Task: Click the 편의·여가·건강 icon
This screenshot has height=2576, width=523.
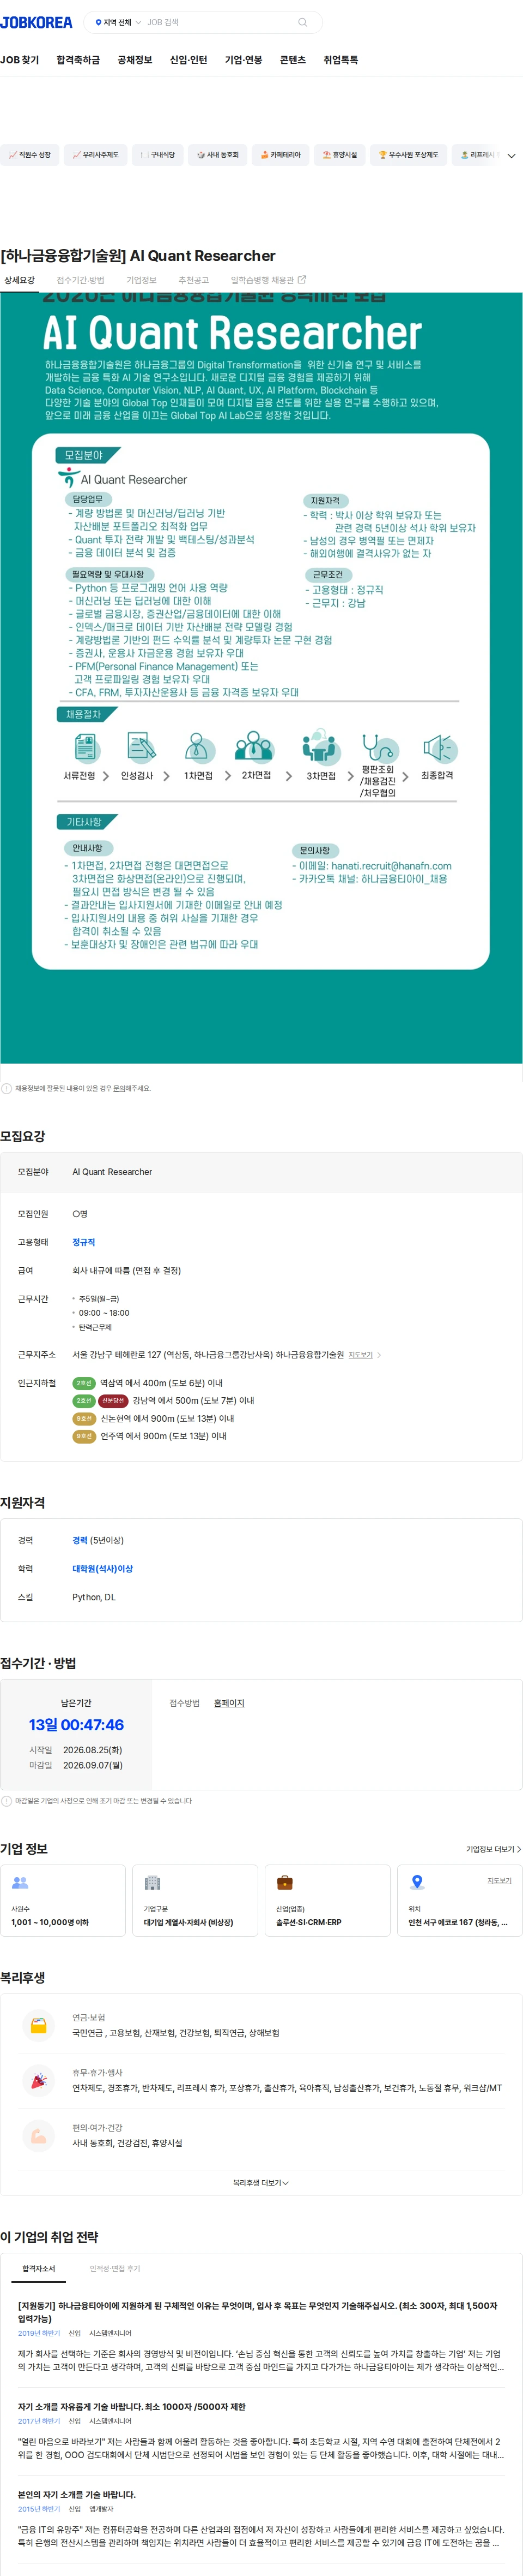Action: click(38, 2136)
